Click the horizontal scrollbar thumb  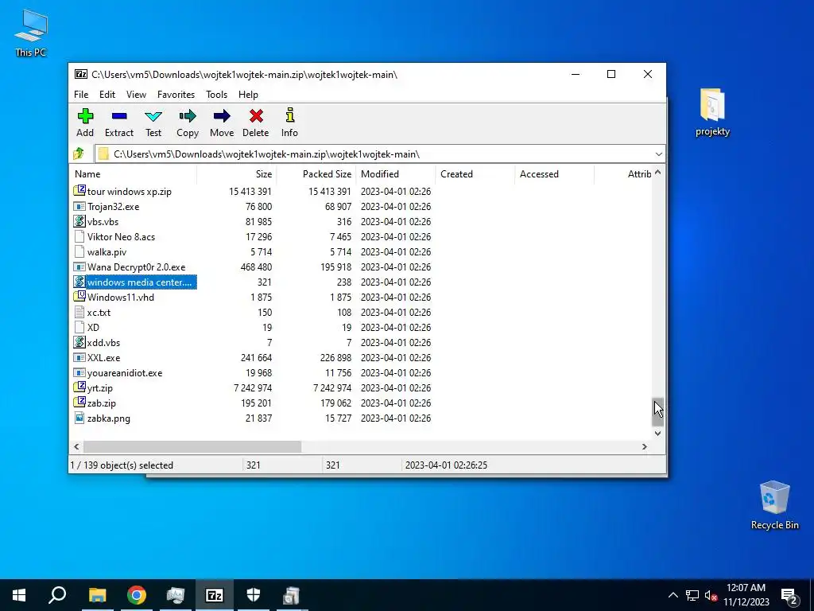[x=192, y=446]
